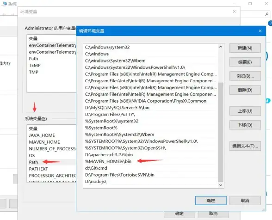The image size is (272, 220).
Task: Click the 删除(D) button
Action: [245, 90]
